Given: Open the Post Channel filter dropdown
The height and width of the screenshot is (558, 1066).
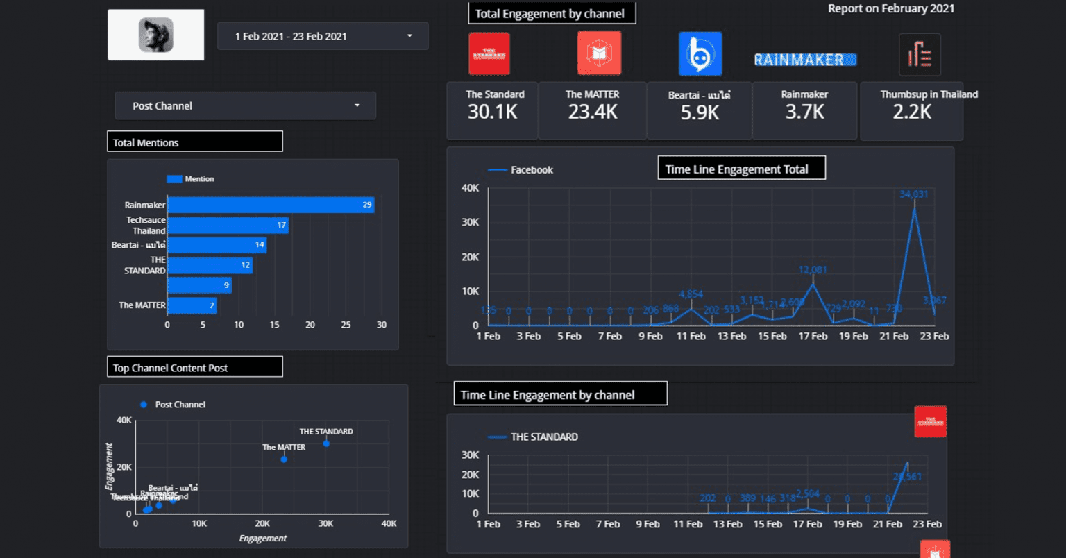Looking at the screenshot, I should [246, 105].
